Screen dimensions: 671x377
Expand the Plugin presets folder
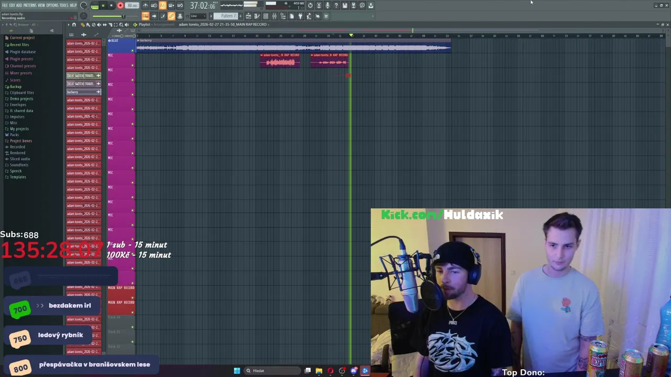tap(21, 59)
